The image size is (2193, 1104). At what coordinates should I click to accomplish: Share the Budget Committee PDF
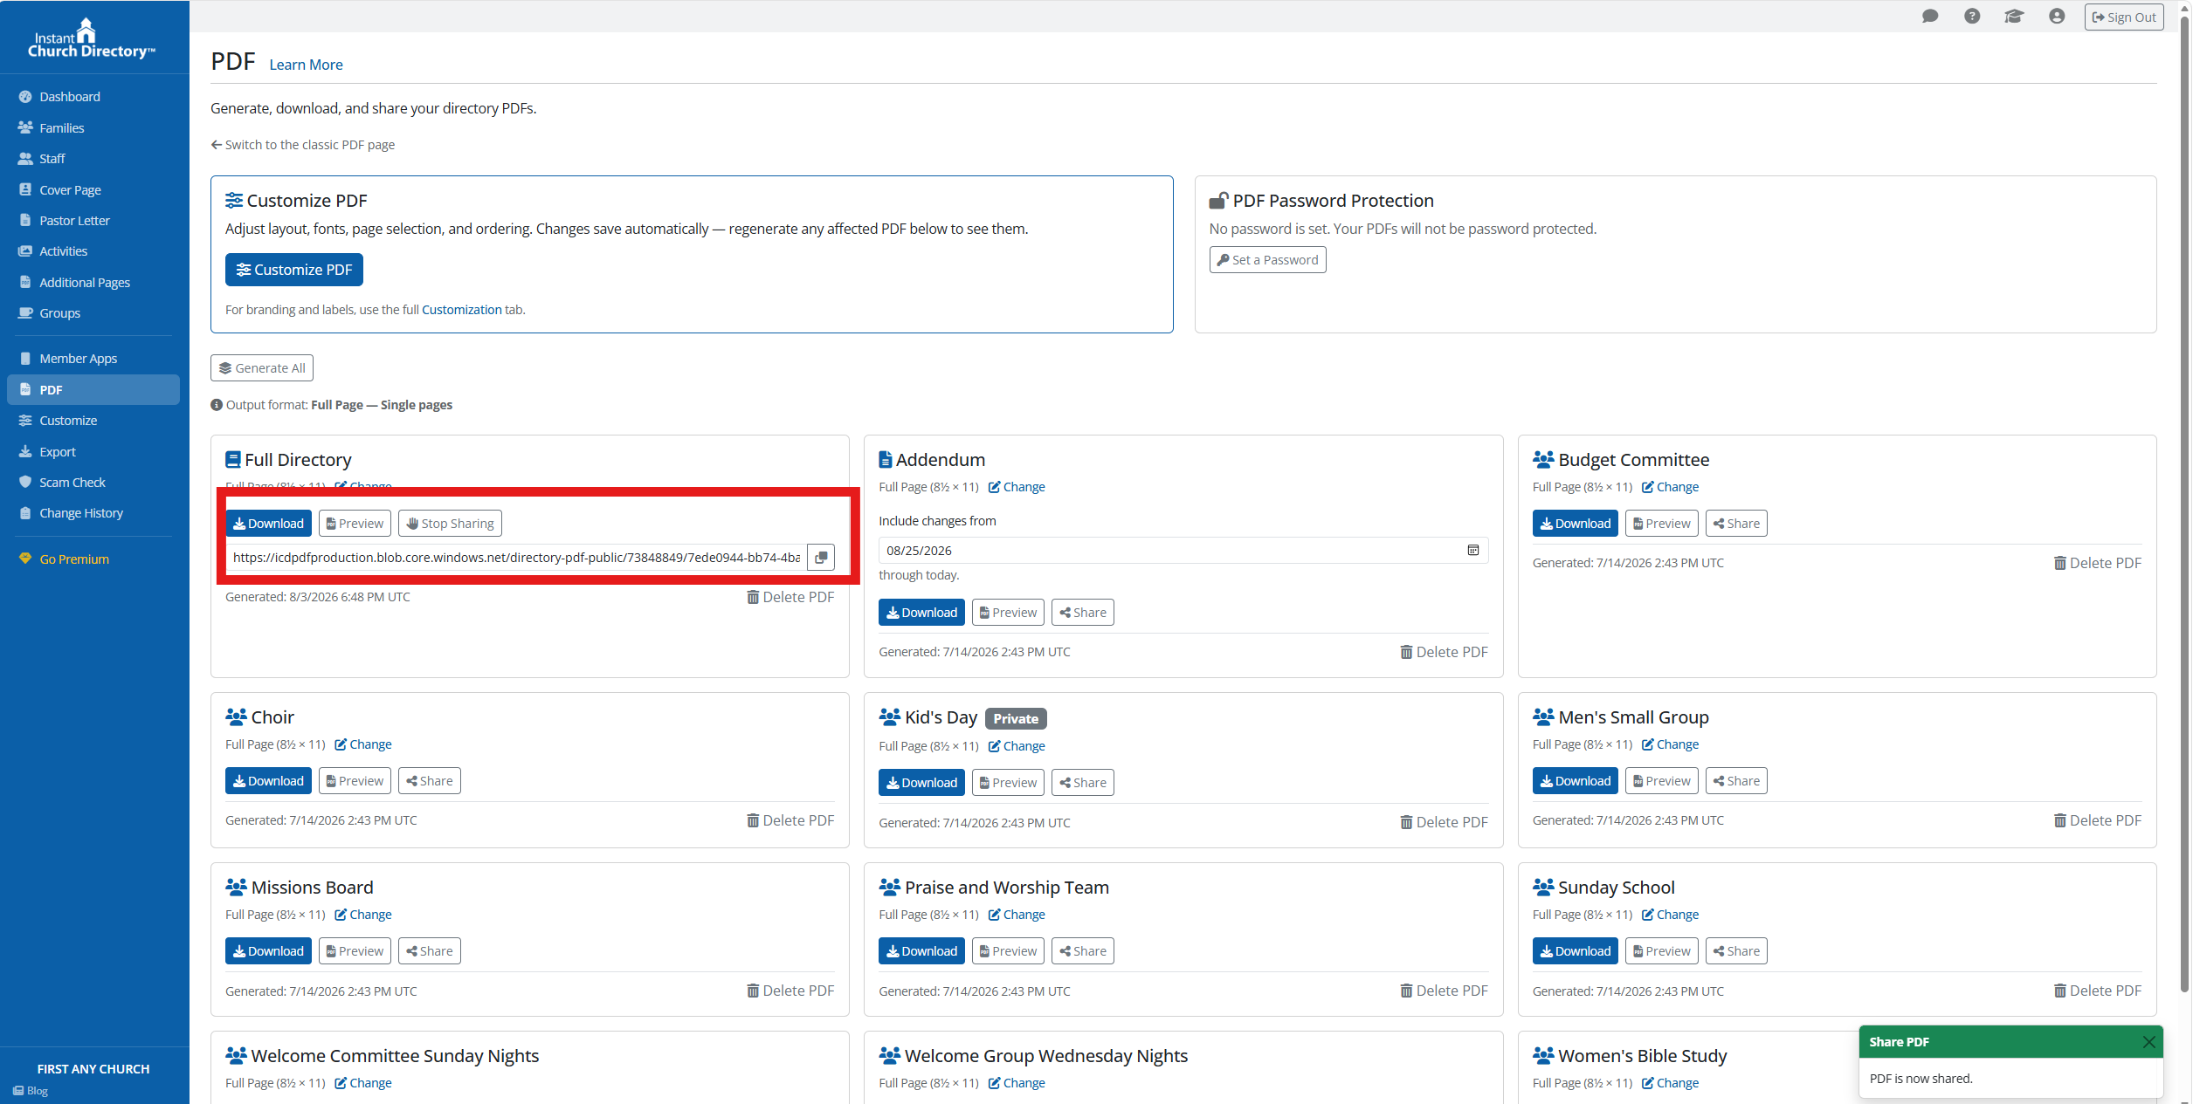click(x=1736, y=524)
